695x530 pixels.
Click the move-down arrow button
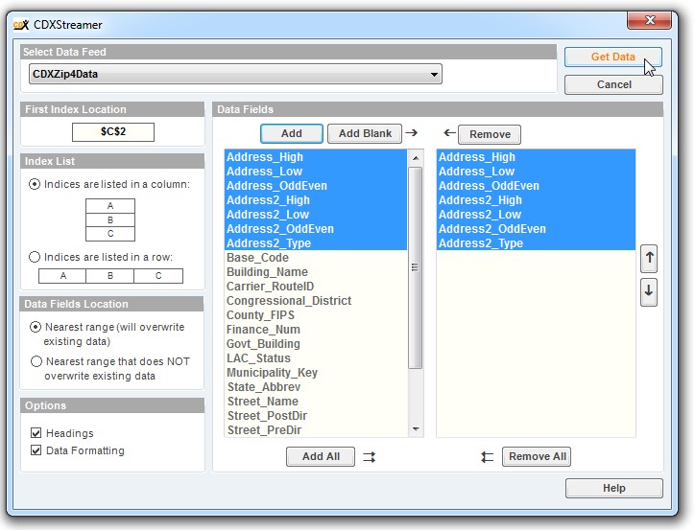[649, 292]
